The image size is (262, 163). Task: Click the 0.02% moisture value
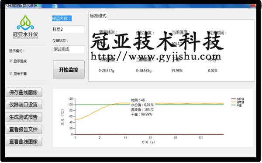pos(213,71)
